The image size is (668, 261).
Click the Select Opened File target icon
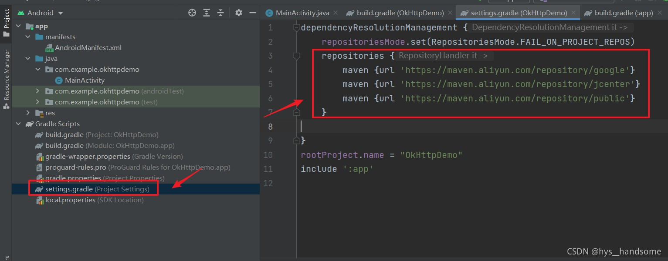pos(192,13)
